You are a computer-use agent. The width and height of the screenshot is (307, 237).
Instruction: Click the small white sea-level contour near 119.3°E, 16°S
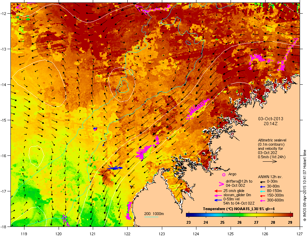click(x=36, y=156)
